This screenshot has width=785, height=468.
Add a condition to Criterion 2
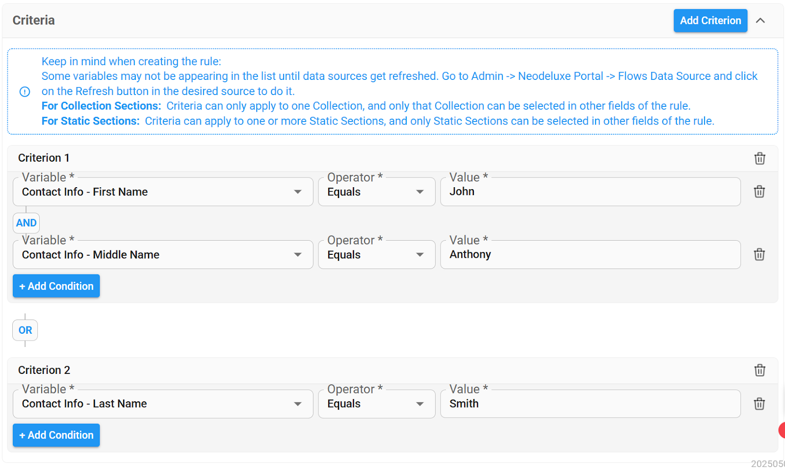pyautogui.click(x=56, y=435)
